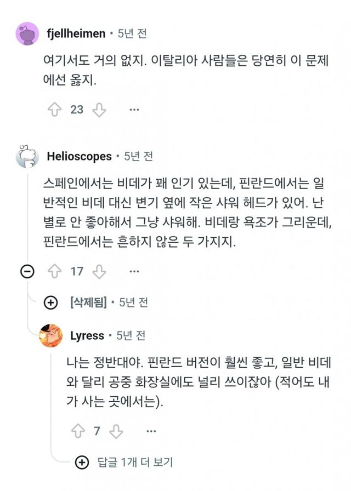
Task: Collapse the Helioscopes comment thread
Action: [x=27, y=271]
